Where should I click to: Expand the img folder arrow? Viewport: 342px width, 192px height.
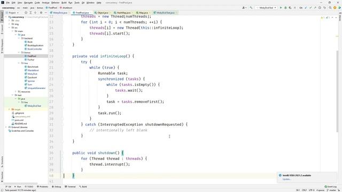pos(10,24)
